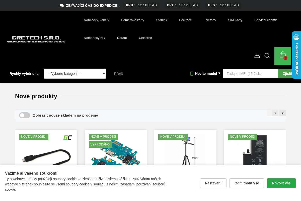Screen dimensions: 301x201
Task: Open the user account icon
Action: click(x=257, y=56)
